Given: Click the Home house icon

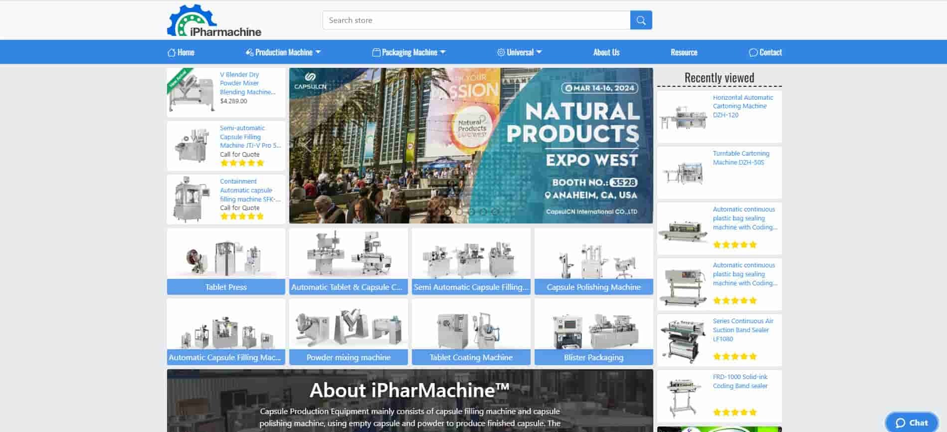Looking at the screenshot, I should click(x=171, y=52).
